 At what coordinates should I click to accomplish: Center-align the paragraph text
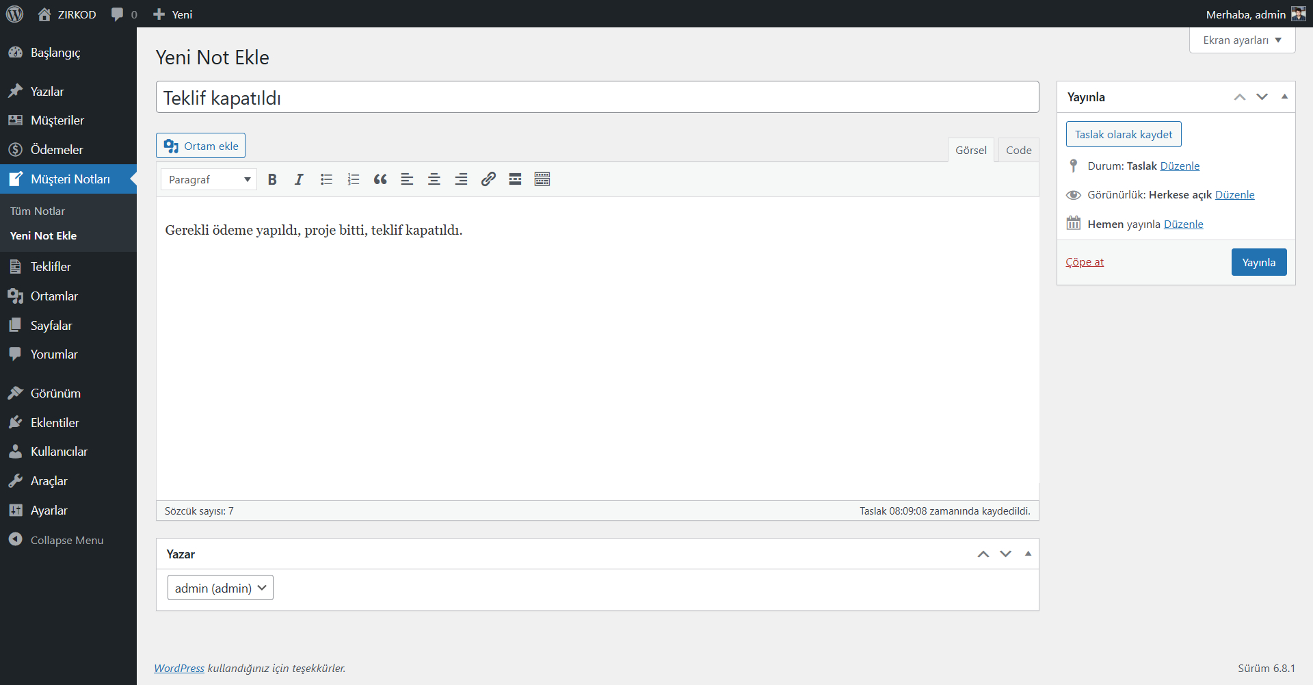[x=434, y=179]
